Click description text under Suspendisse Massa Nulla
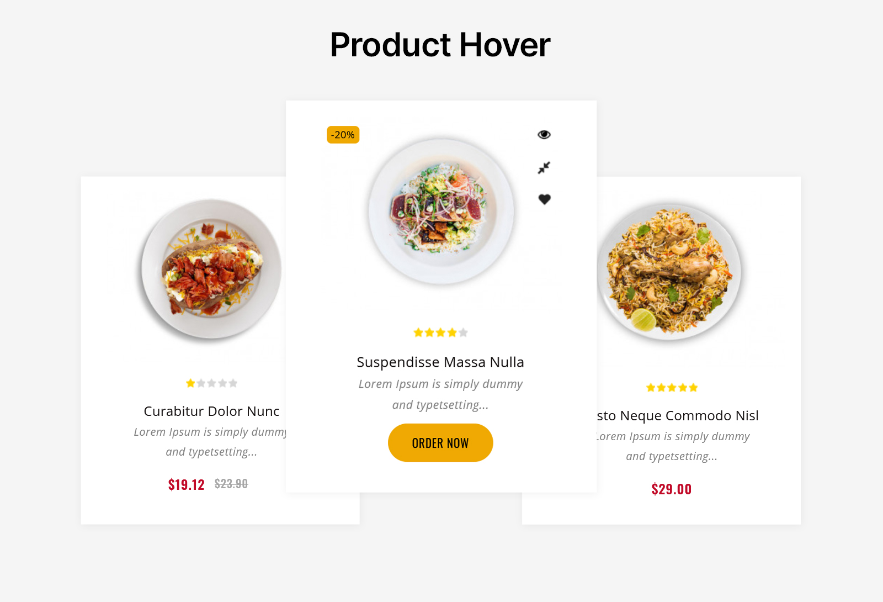This screenshot has width=883, height=602. 440,394
